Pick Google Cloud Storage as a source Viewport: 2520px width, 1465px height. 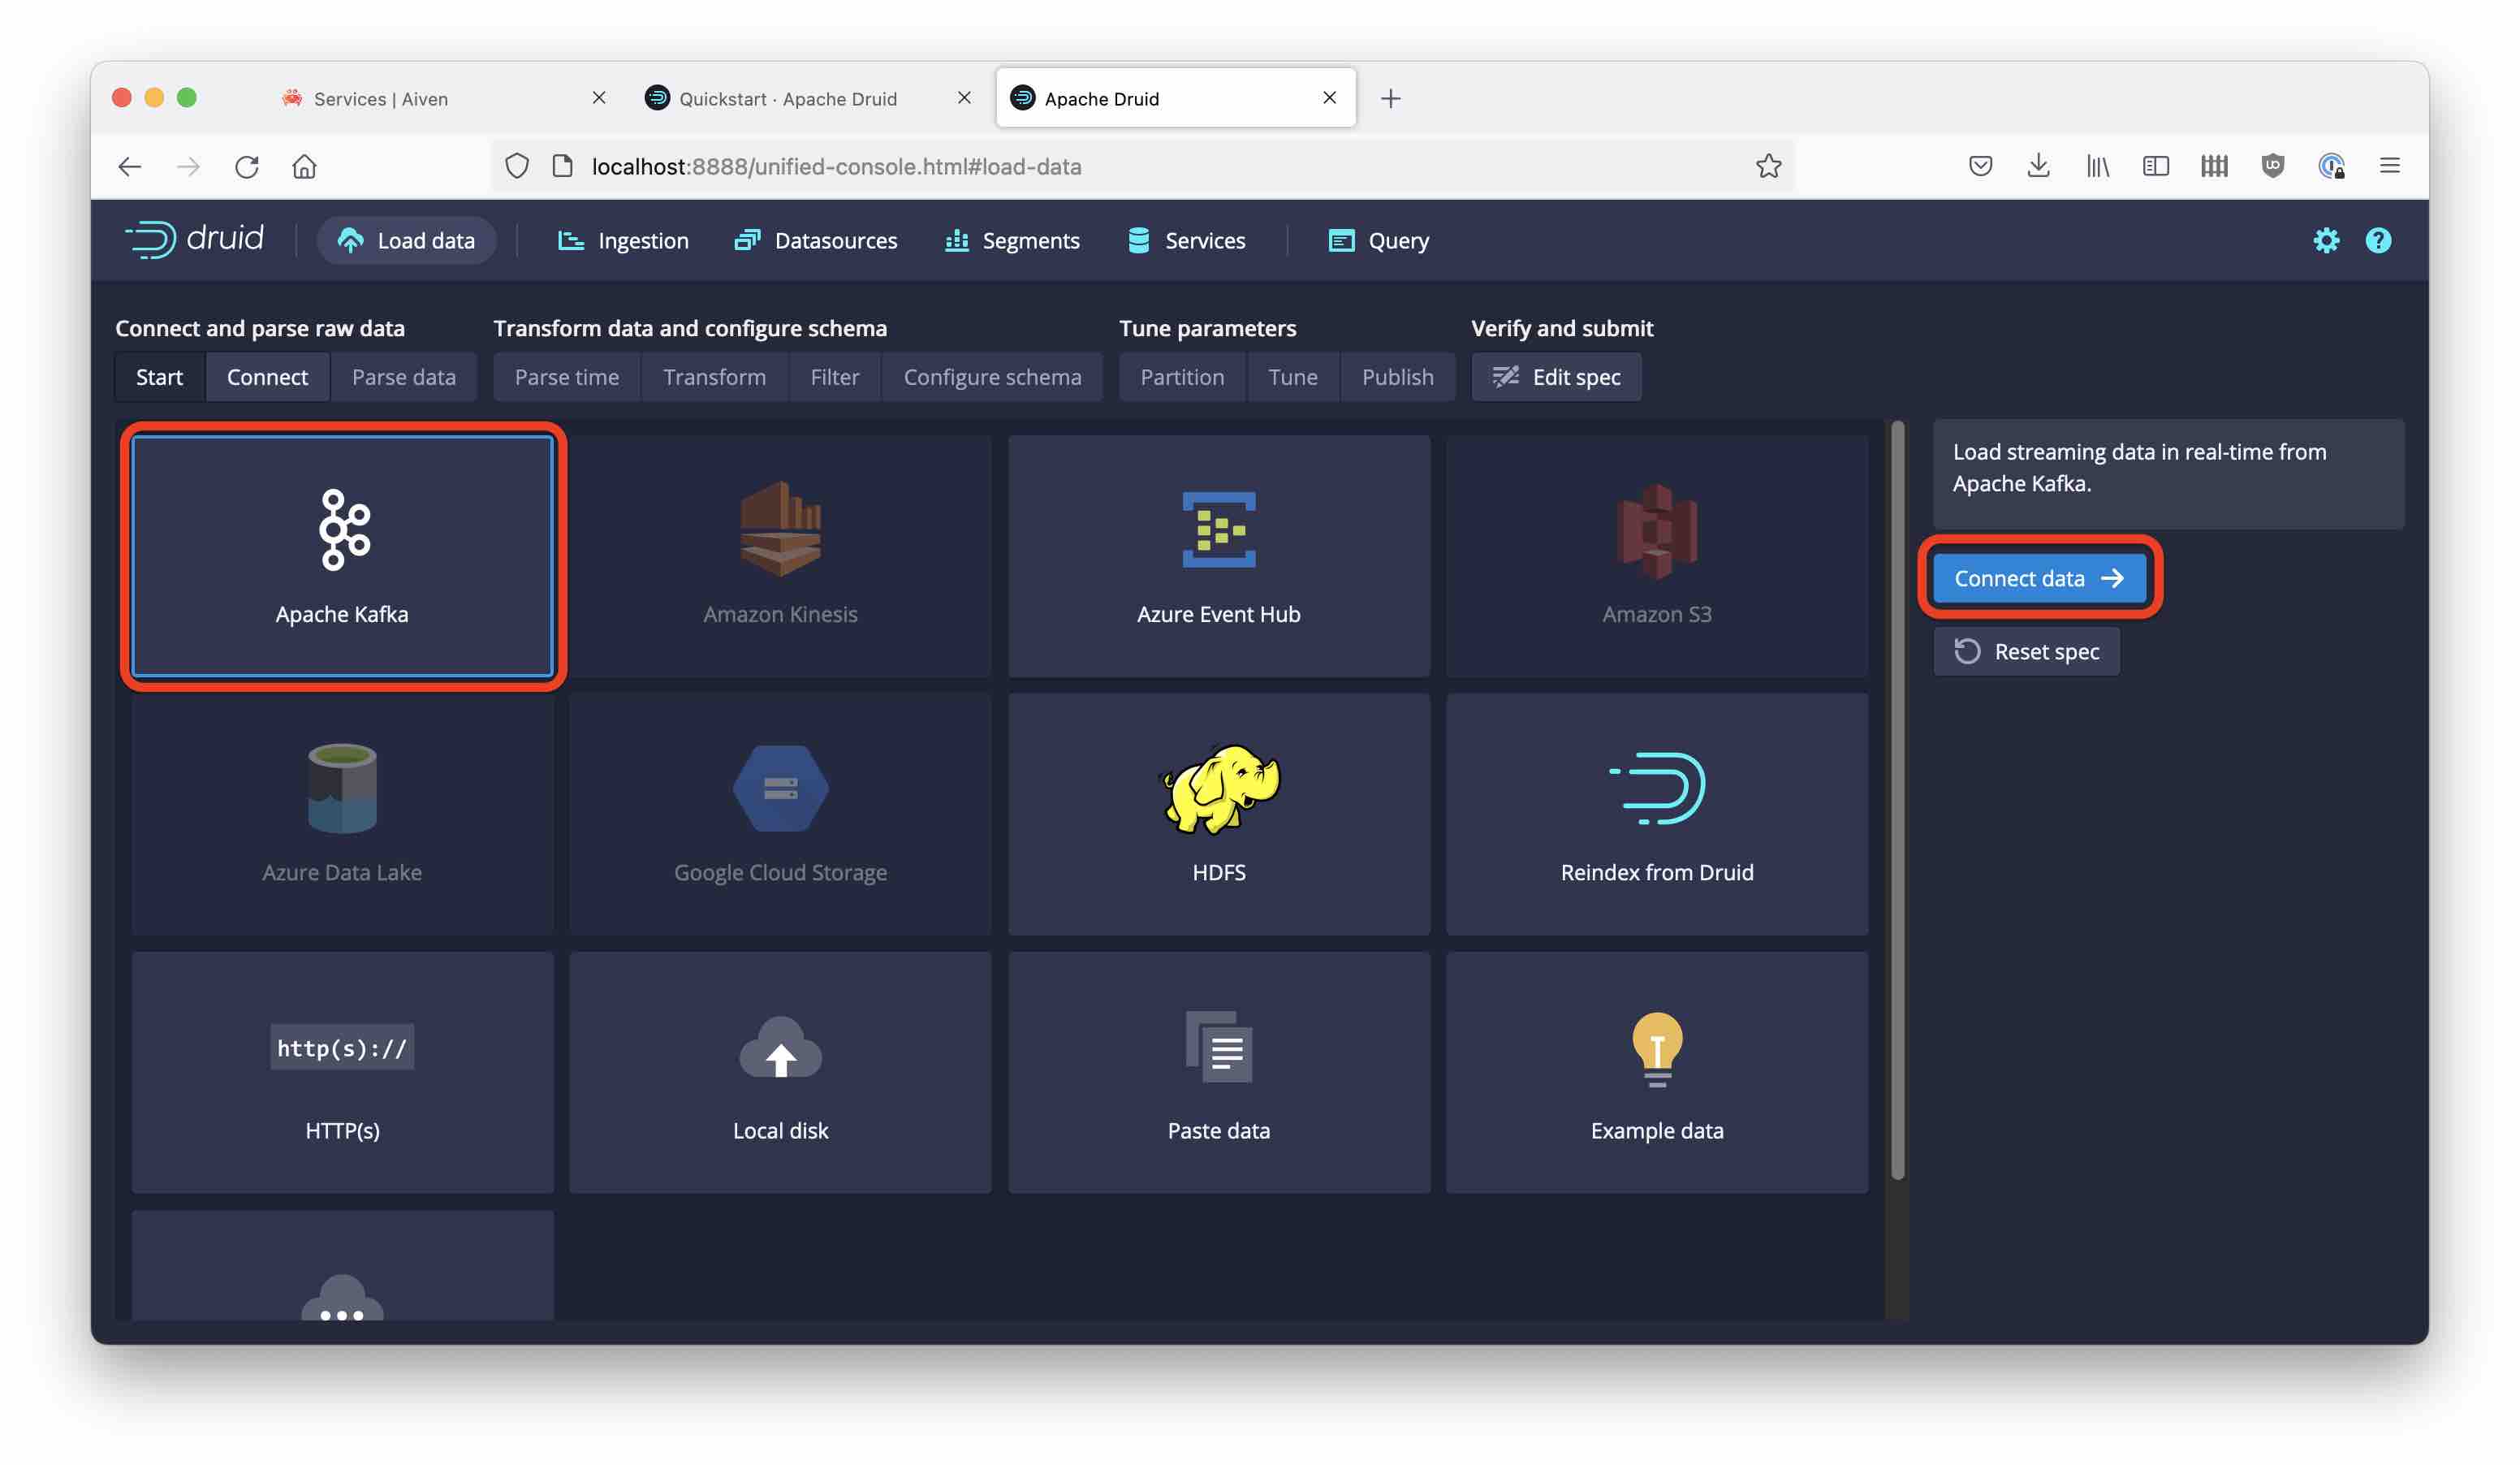780,815
